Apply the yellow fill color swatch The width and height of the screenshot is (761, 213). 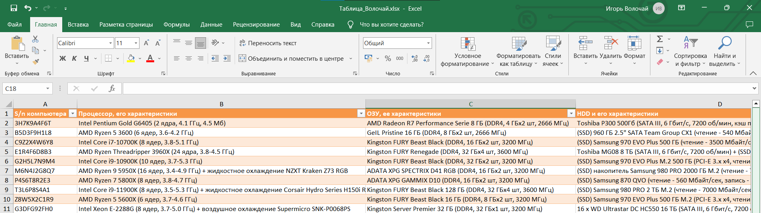click(131, 58)
